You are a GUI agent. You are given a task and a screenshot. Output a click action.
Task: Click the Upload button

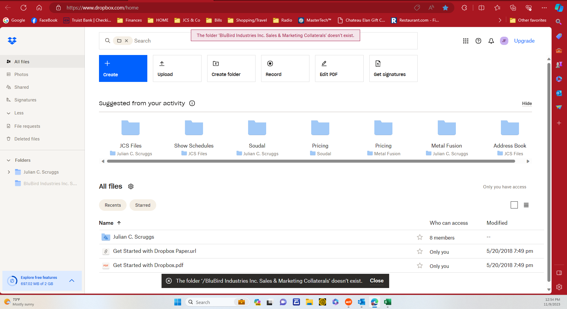(x=177, y=68)
